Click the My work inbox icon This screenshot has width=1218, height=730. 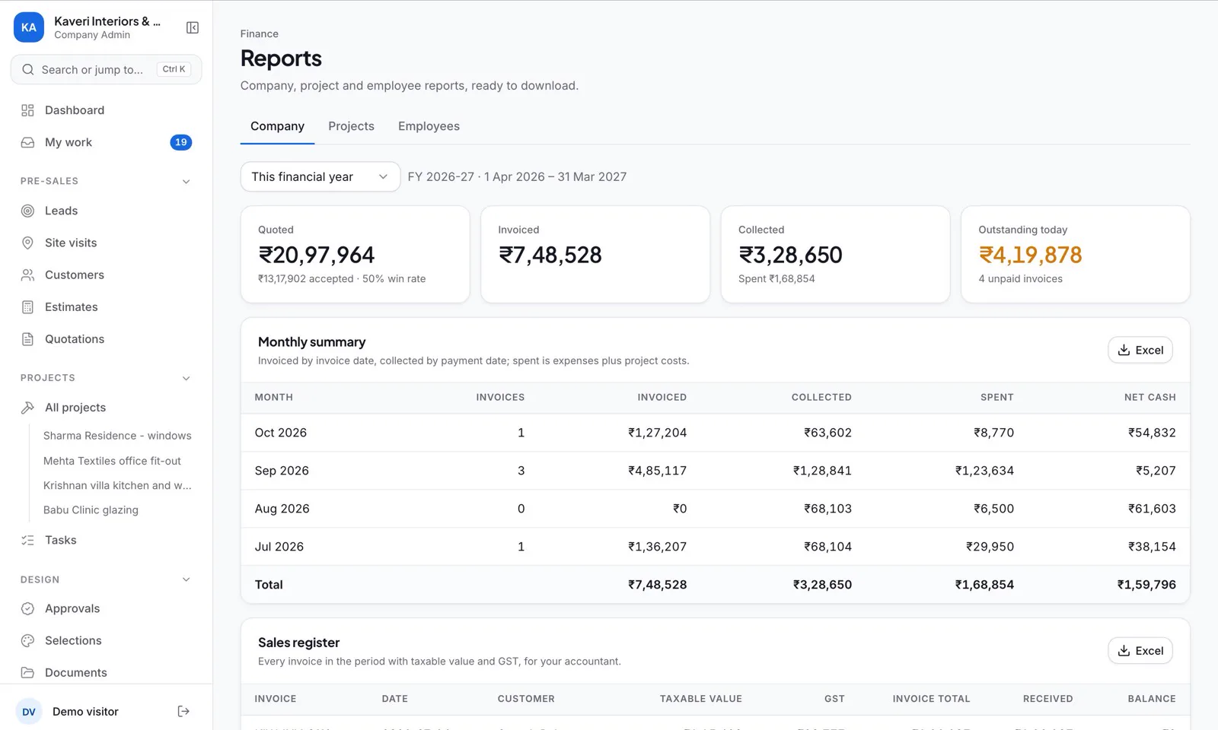click(x=28, y=142)
